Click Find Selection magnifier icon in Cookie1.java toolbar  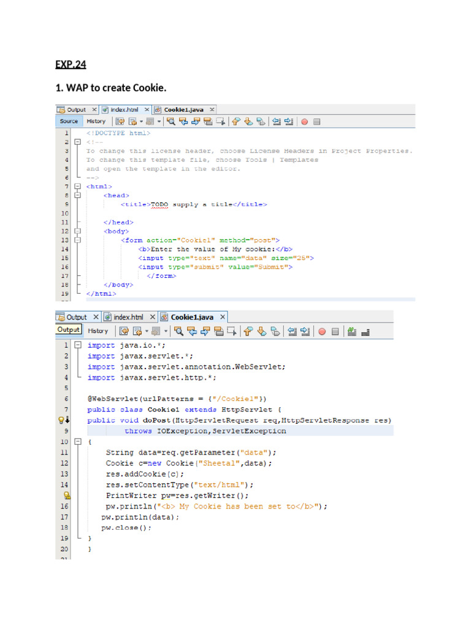(178, 331)
